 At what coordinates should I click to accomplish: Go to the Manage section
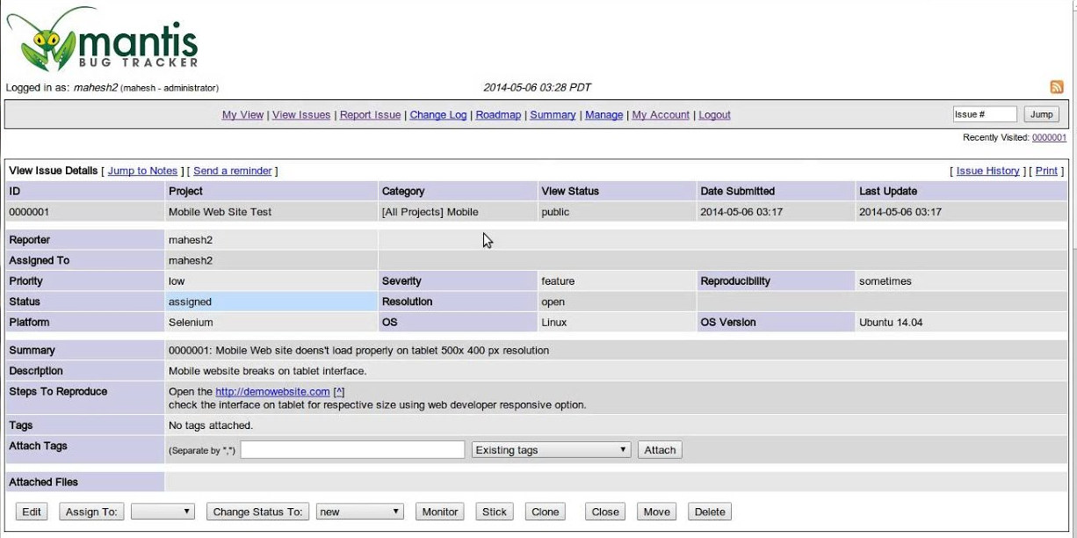[x=604, y=114]
